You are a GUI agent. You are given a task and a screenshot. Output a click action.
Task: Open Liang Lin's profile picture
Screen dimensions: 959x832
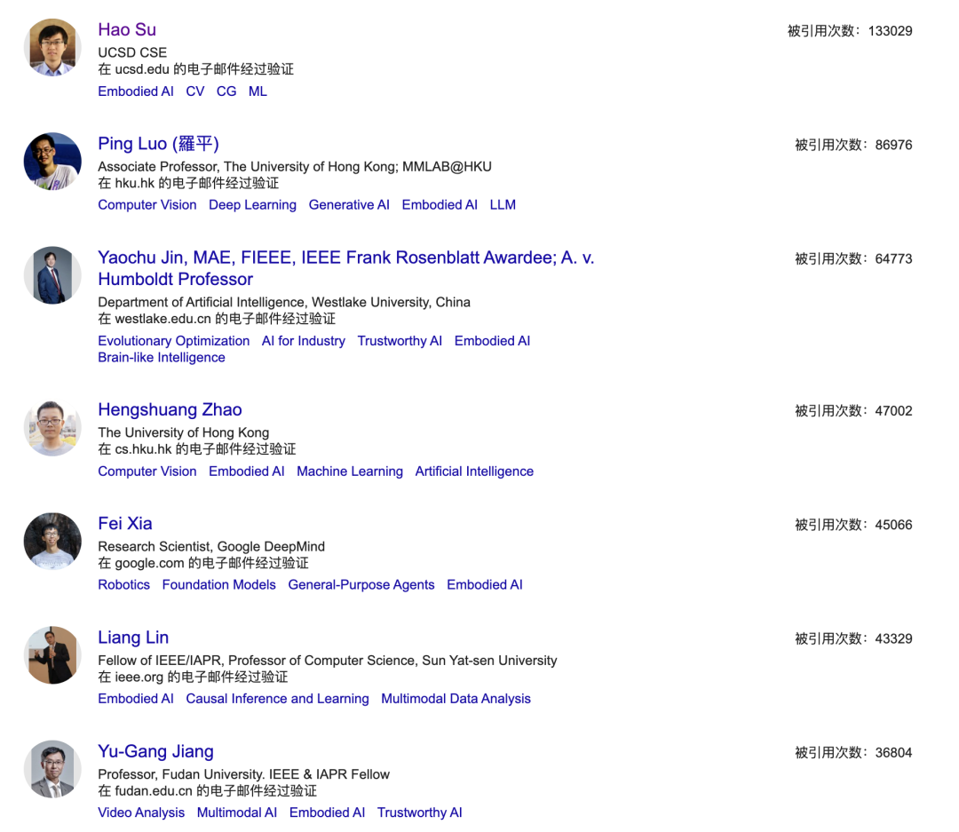52,655
